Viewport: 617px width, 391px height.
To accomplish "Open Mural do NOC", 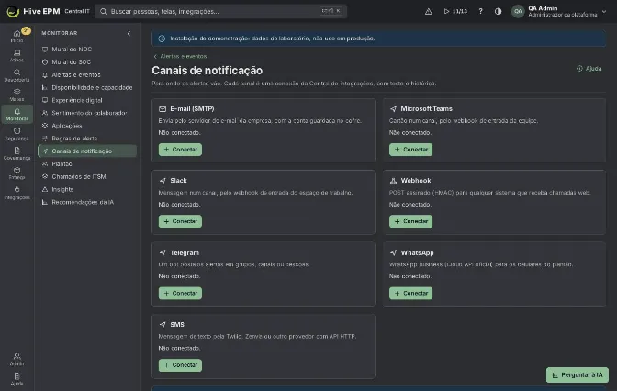I will tap(87, 50).
